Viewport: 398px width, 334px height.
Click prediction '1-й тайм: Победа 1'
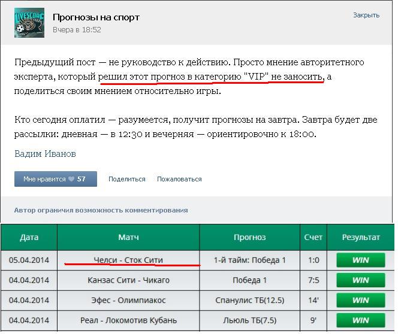click(250, 260)
